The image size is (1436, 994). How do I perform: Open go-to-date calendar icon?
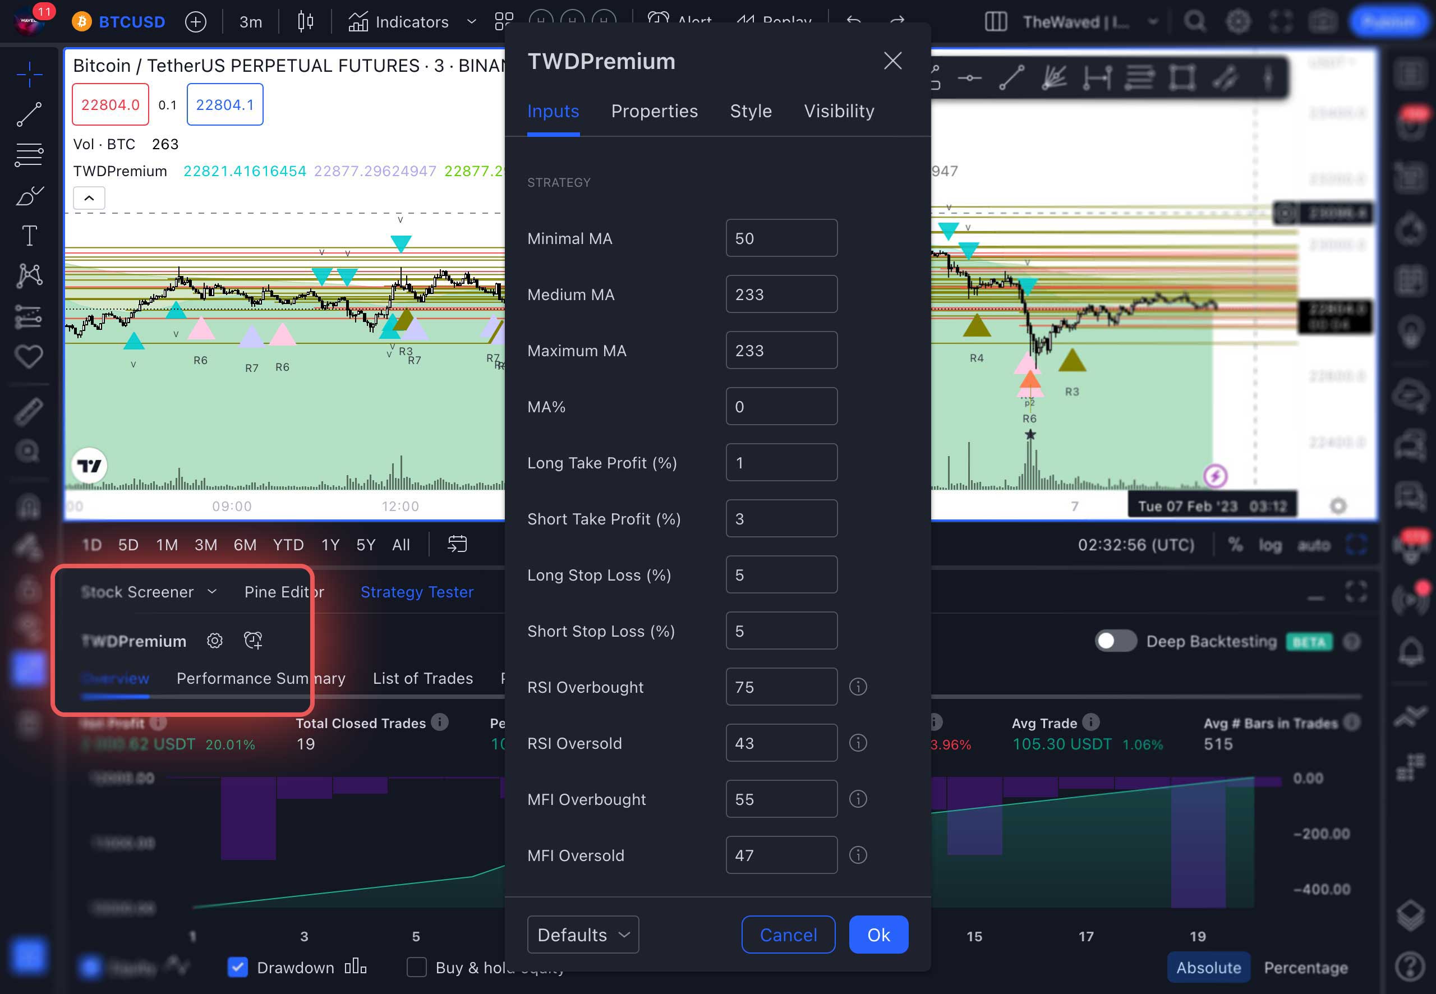tap(457, 544)
